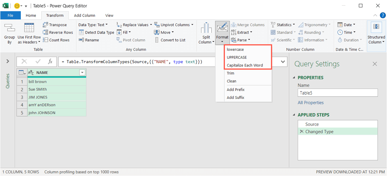Confirm formula with the checkmark icon
Image resolution: width=387 pixels, height=176 pixels.
pos(38,62)
